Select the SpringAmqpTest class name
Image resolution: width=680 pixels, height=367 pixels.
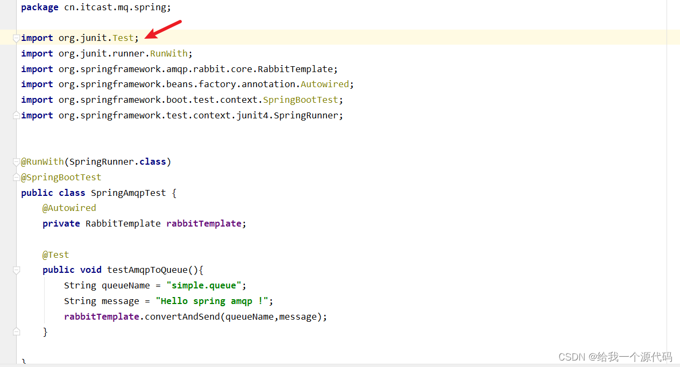[x=128, y=193]
